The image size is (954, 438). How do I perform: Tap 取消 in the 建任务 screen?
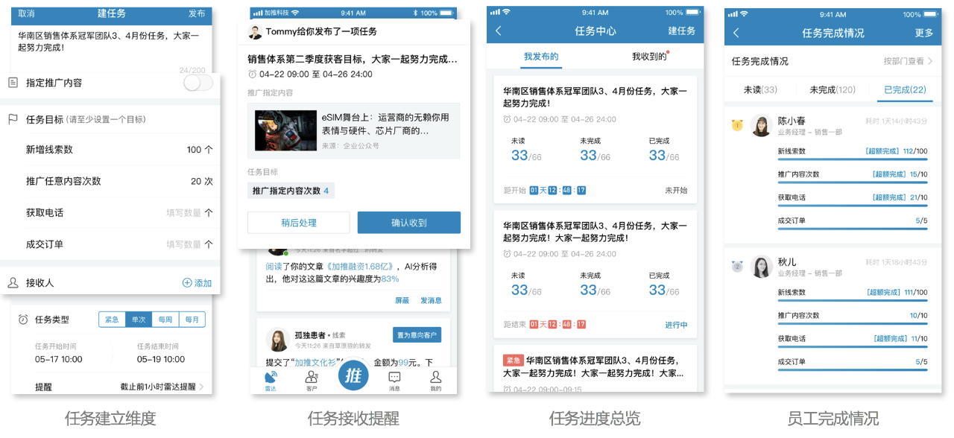click(x=26, y=13)
